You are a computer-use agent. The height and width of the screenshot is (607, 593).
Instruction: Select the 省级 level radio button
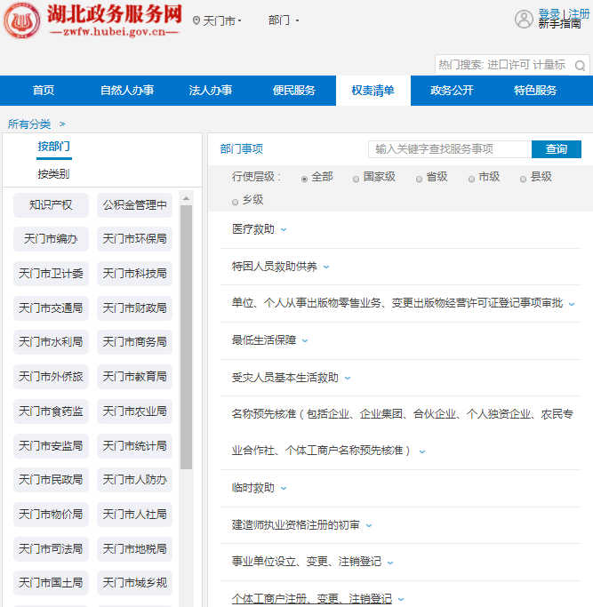tap(419, 178)
